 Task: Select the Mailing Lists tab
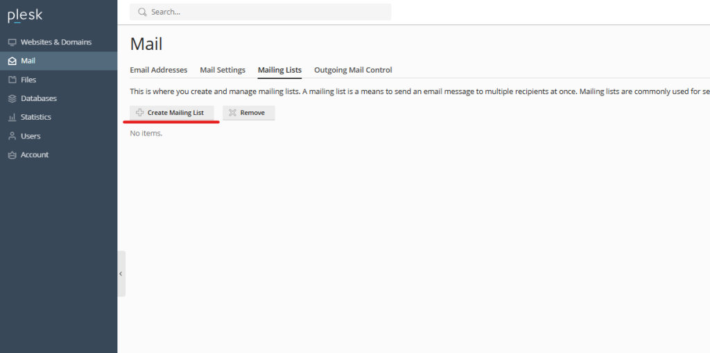coord(280,70)
